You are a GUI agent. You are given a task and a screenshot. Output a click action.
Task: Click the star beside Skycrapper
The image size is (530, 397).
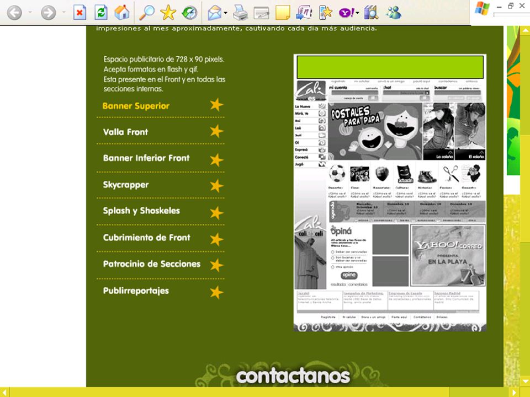216,186
